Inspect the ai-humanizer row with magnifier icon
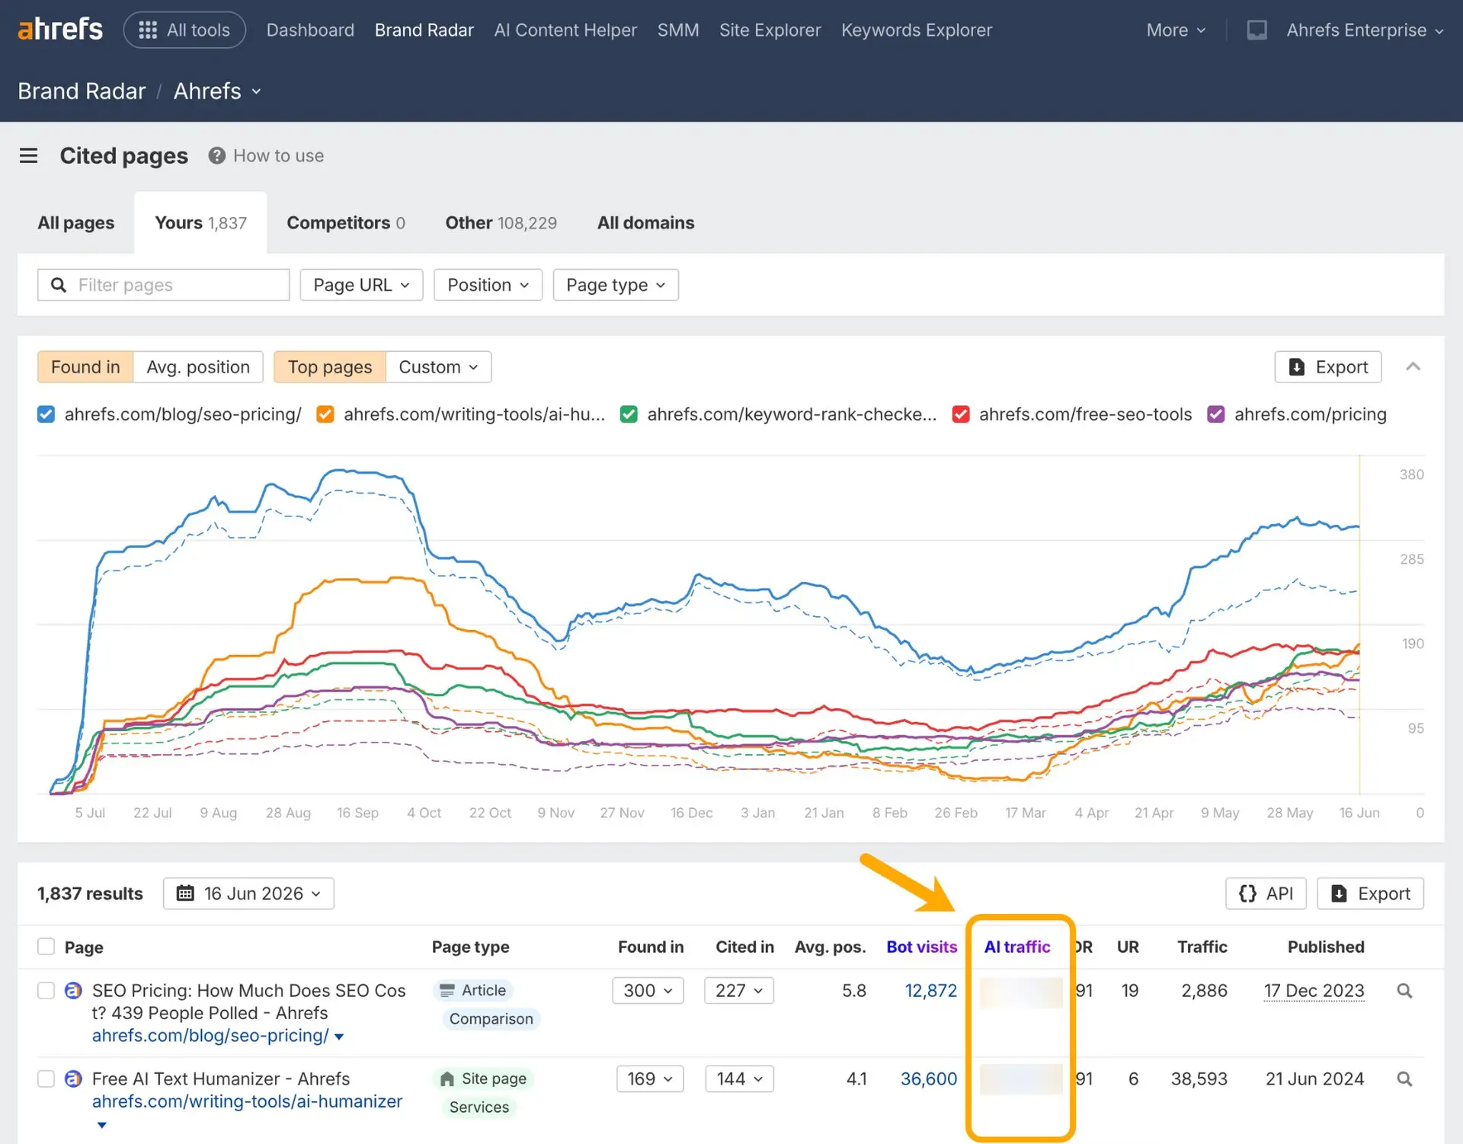The image size is (1463, 1144). coord(1404,1079)
